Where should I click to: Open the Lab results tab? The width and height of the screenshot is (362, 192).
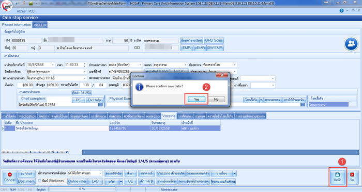(153, 116)
